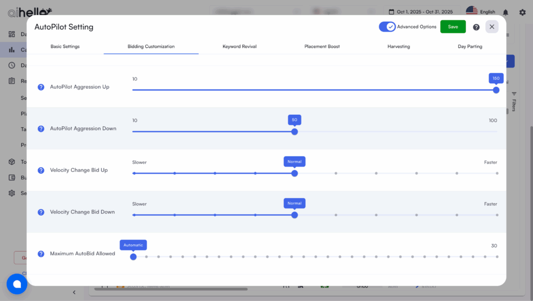Set Velocity Change Bid Up to Faster endpoint

coord(497,173)
